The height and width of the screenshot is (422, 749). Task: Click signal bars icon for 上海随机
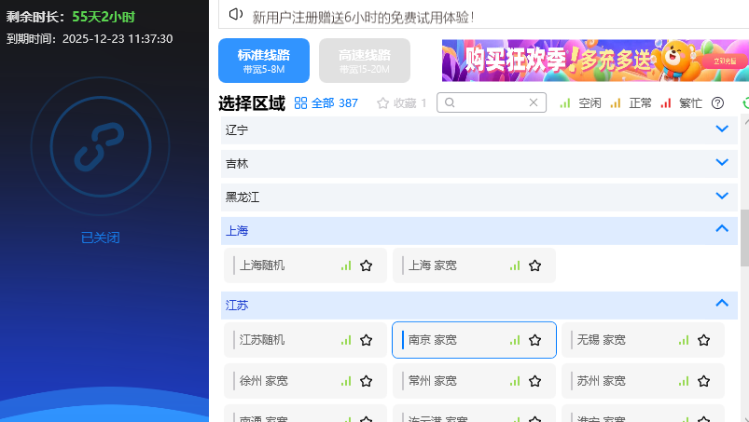click(346, 265)
